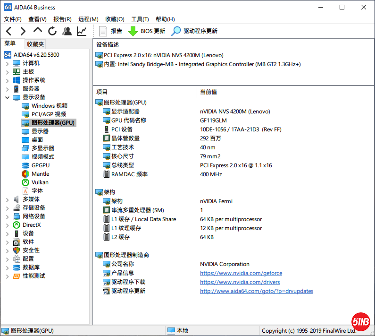Screen dimensions: 375x336
Task: Open the nvidia.com/geforce product link
Action: [x=241, y=273]
